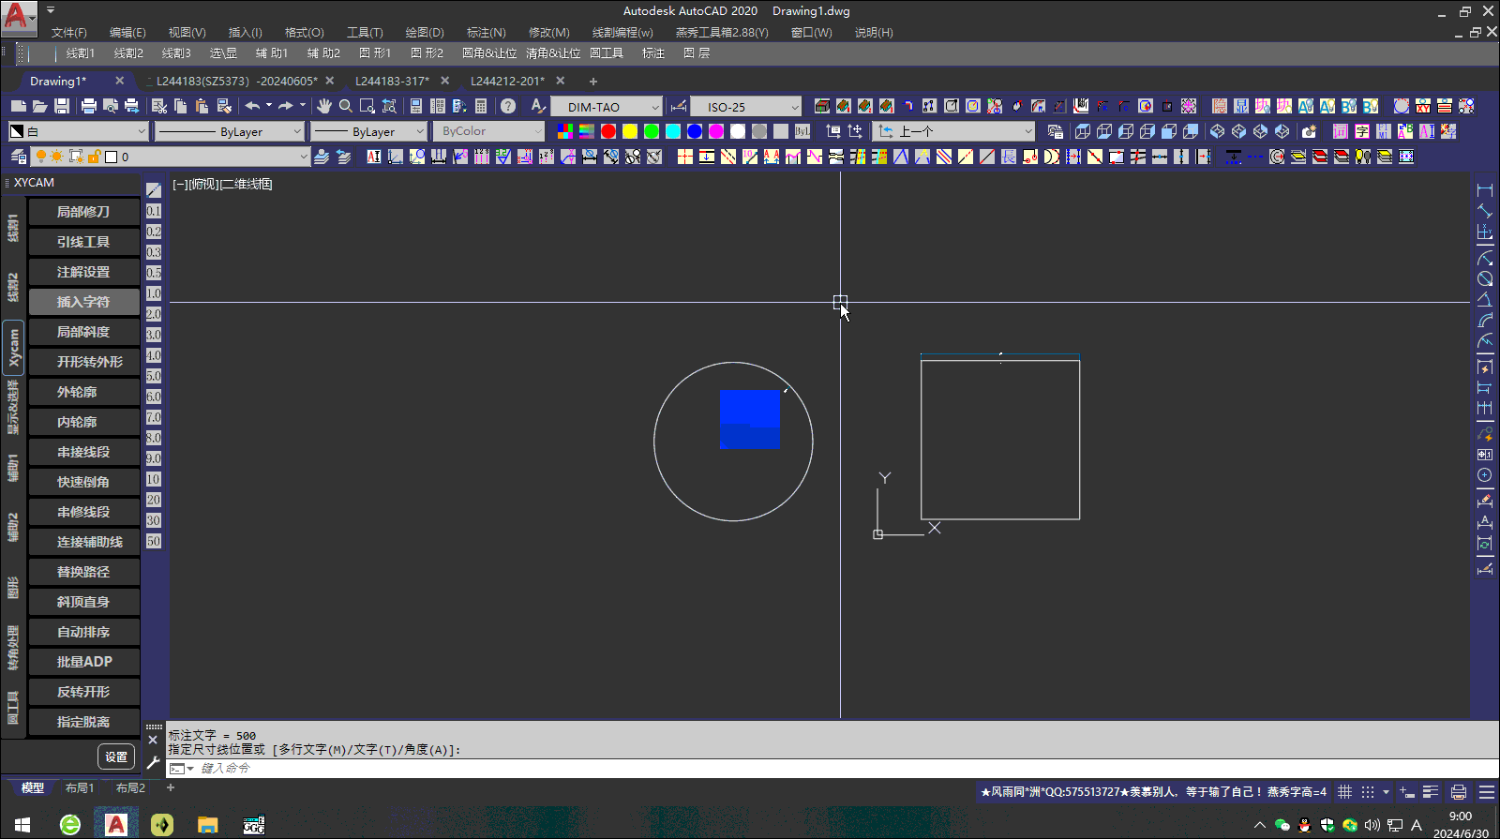Click the New drawing icon
Image resolution: width=1500 pixels, height=839 pixels.
coord(19,106)
